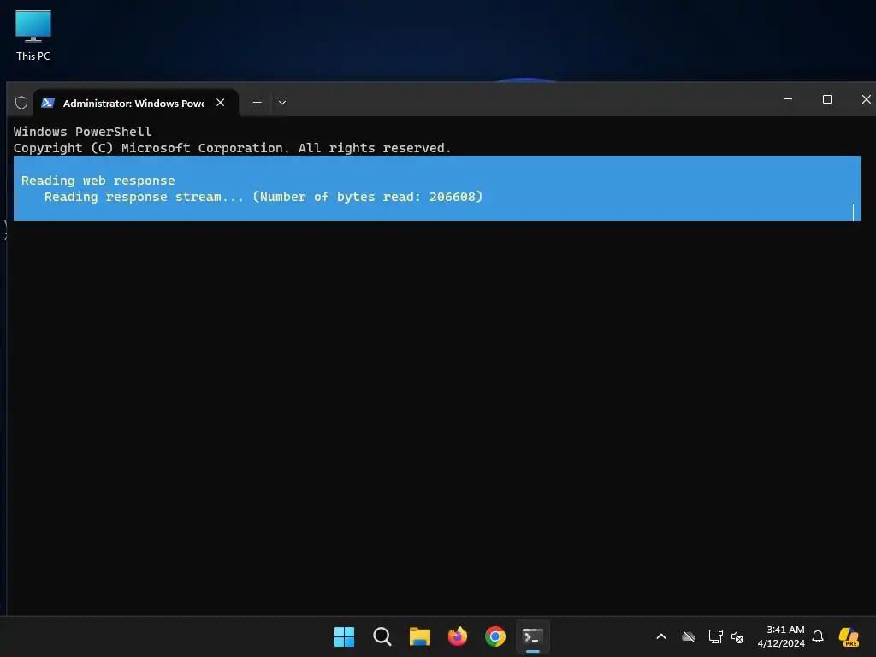
Task: Open a new terminal tab with plus
Action: pos(257,103)
